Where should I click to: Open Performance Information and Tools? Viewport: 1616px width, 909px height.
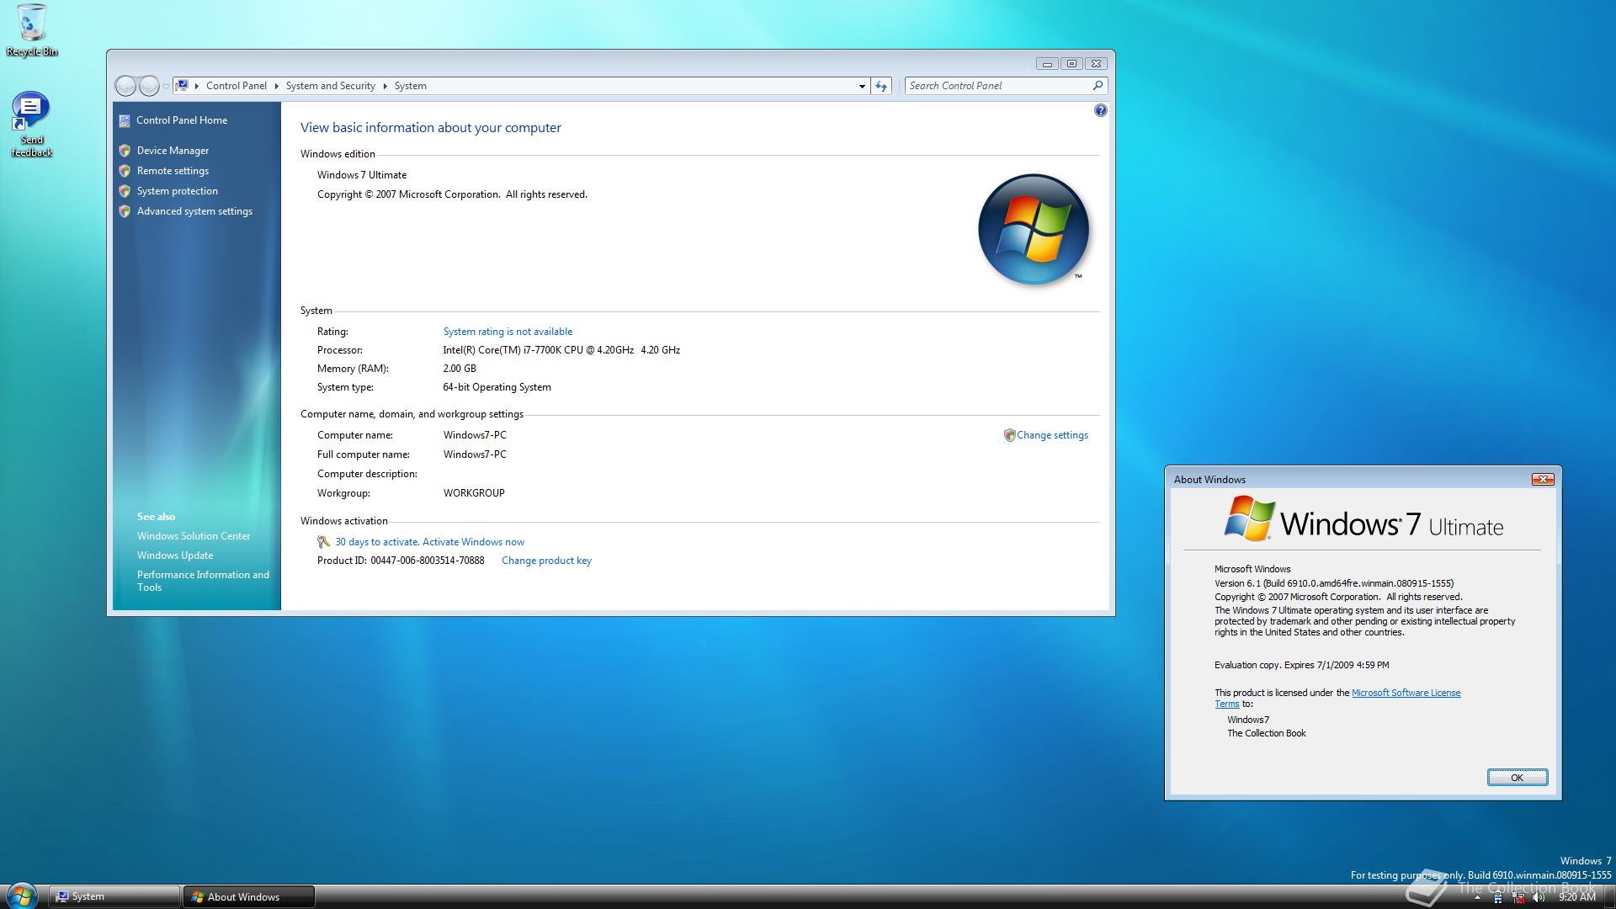(x=203, y=581)
